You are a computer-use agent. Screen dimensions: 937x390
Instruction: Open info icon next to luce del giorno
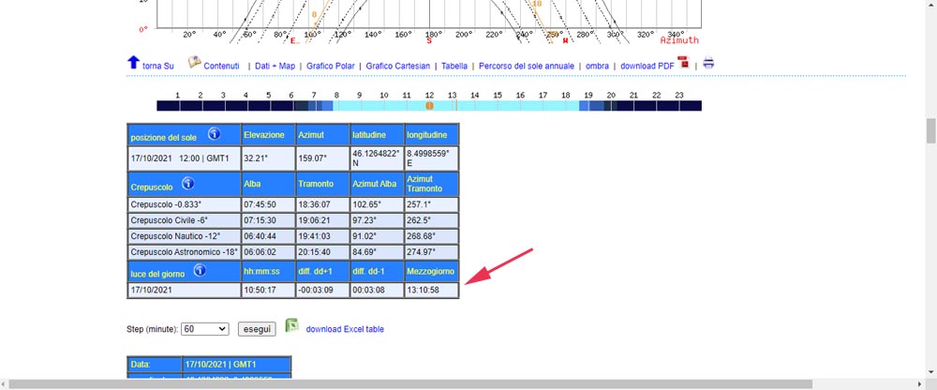(200, 270)
